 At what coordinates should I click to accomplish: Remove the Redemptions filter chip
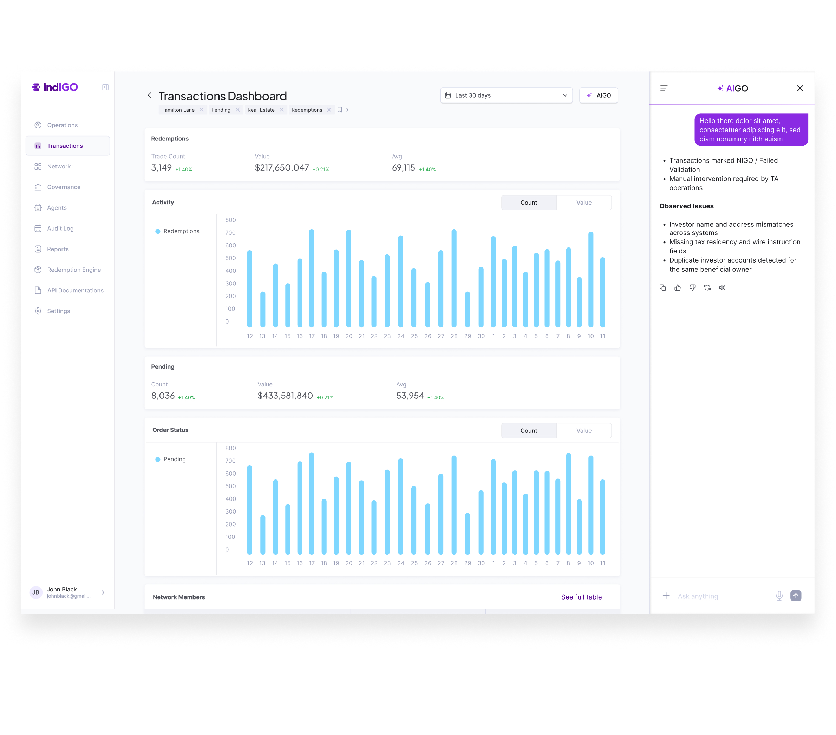329,110
